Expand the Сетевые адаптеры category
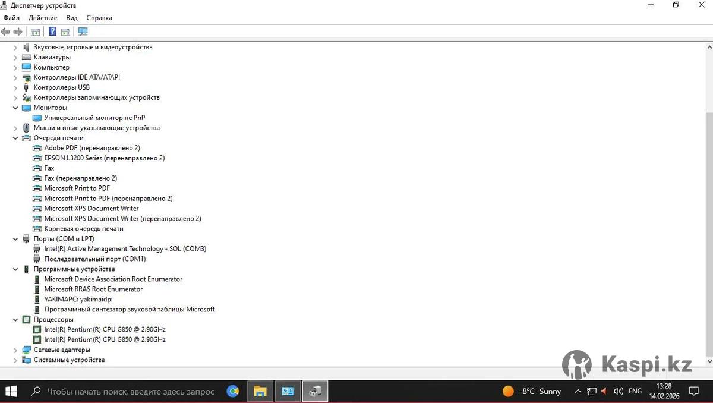Image resolution: width=713 pixels, height=403 pixels. point(16,351)
